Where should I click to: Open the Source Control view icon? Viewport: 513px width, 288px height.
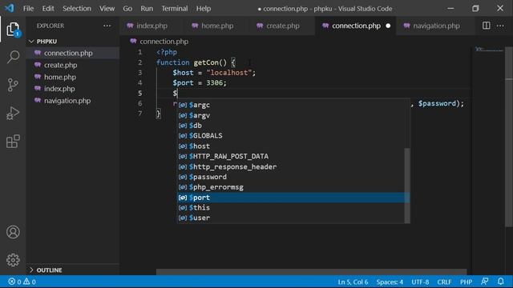coord(13,85)
